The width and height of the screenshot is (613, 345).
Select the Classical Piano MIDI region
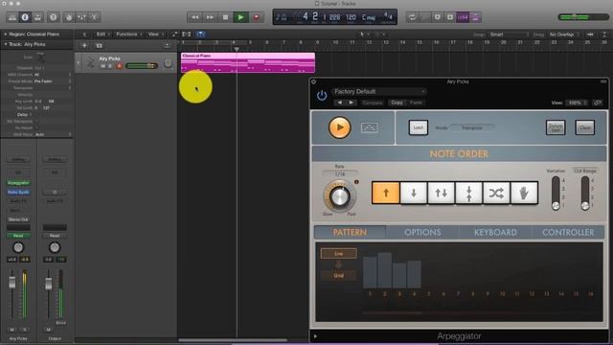248,63
